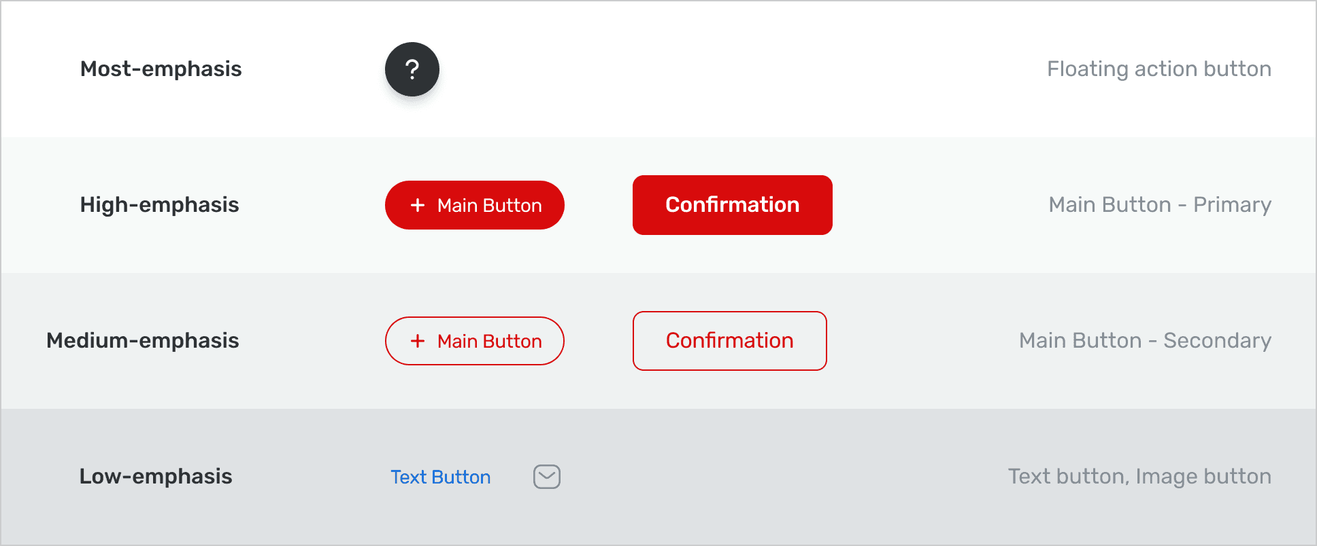This screenshot has height=546, width=1317.
Task: Click the dark question mark floating button
Action: 412,69
